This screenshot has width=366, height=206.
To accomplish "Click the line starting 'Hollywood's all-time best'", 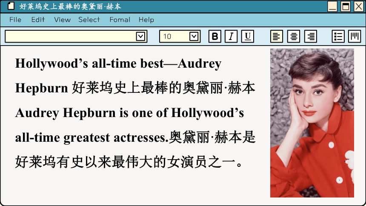I will [118, 63].
